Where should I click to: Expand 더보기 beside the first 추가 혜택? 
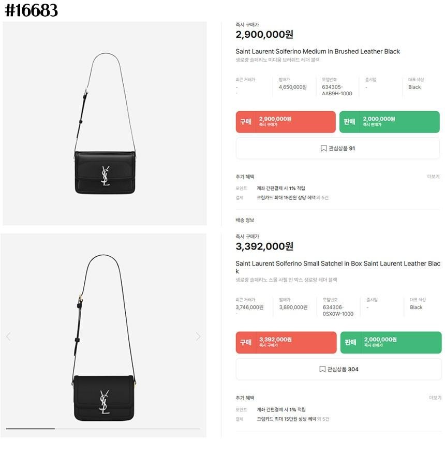pyautogui.click(x=433, y=177)
